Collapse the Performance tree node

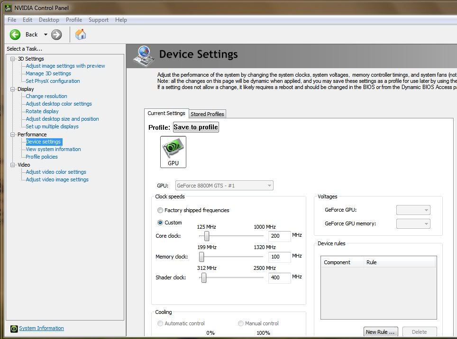pos(12,134)
